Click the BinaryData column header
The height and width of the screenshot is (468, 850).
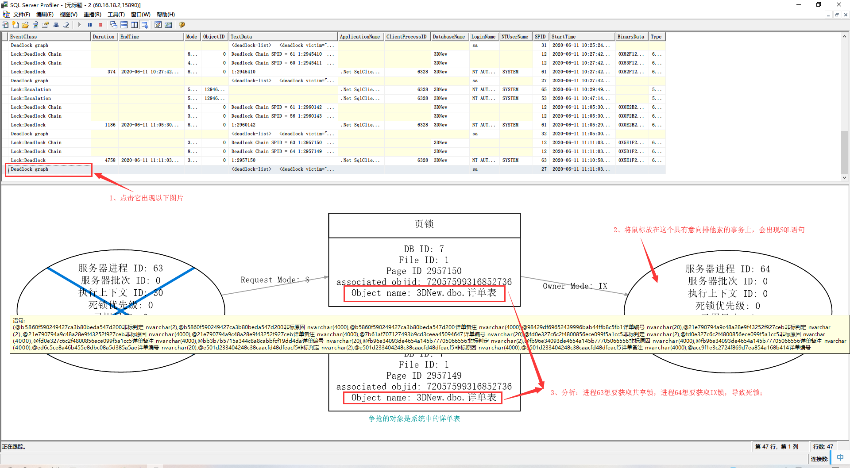click(632, 37)
